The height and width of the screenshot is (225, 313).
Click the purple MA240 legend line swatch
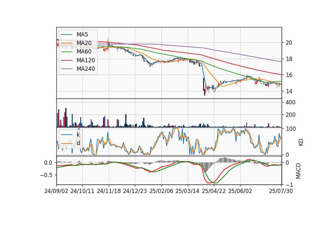(67, 69)
